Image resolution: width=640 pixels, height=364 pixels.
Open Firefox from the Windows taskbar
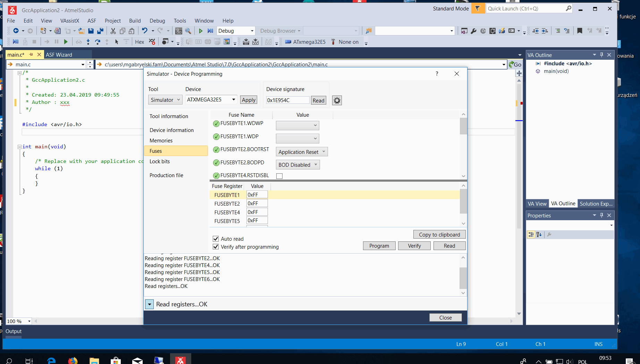pyautogui.click(x=73, y=361)
